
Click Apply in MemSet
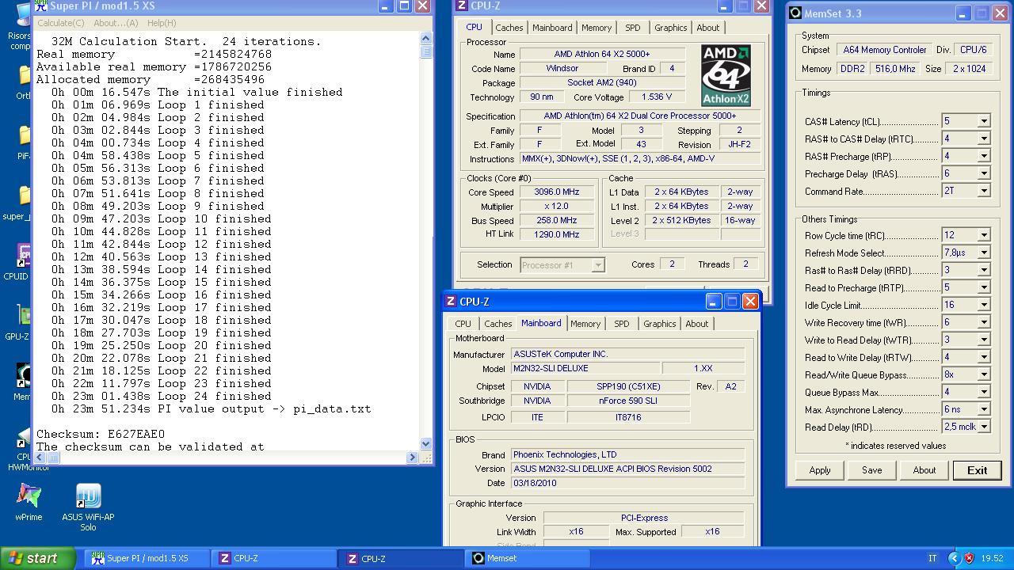[x=819, y=469]
